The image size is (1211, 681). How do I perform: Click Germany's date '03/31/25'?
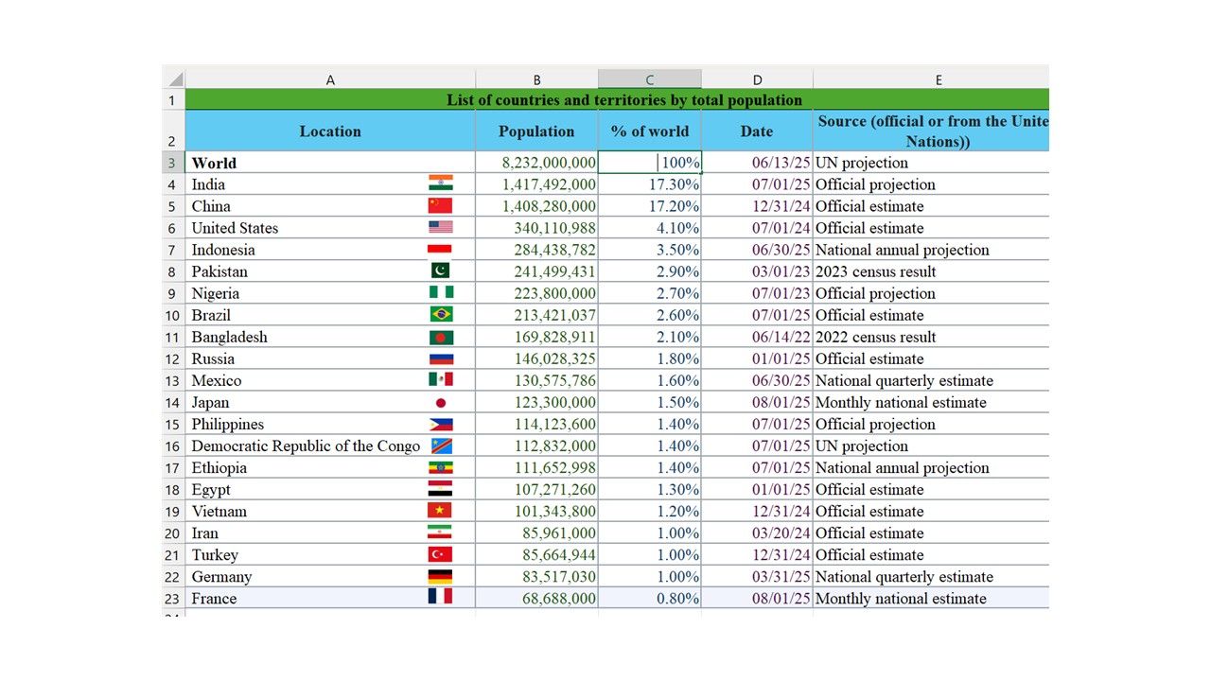pos(757,576)
